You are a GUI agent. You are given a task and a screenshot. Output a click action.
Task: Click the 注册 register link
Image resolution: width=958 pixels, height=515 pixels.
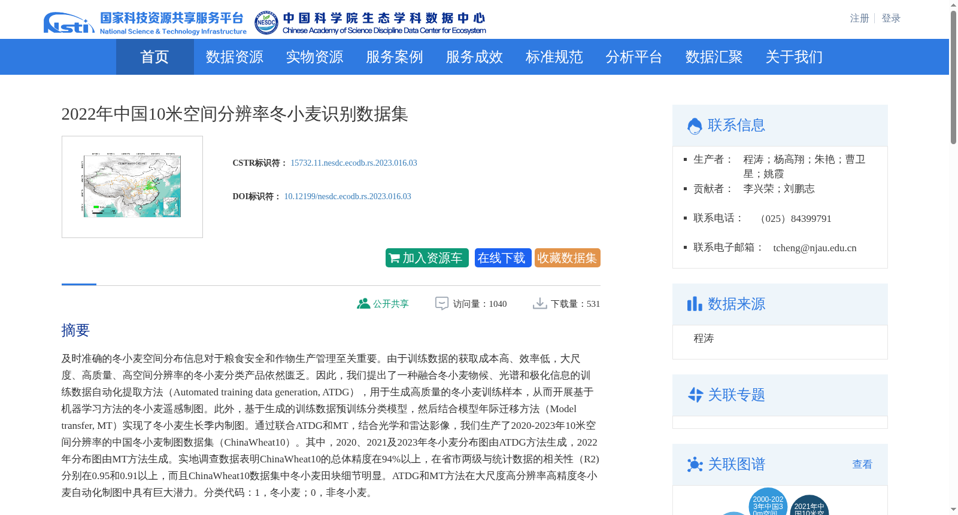(859, 19)
